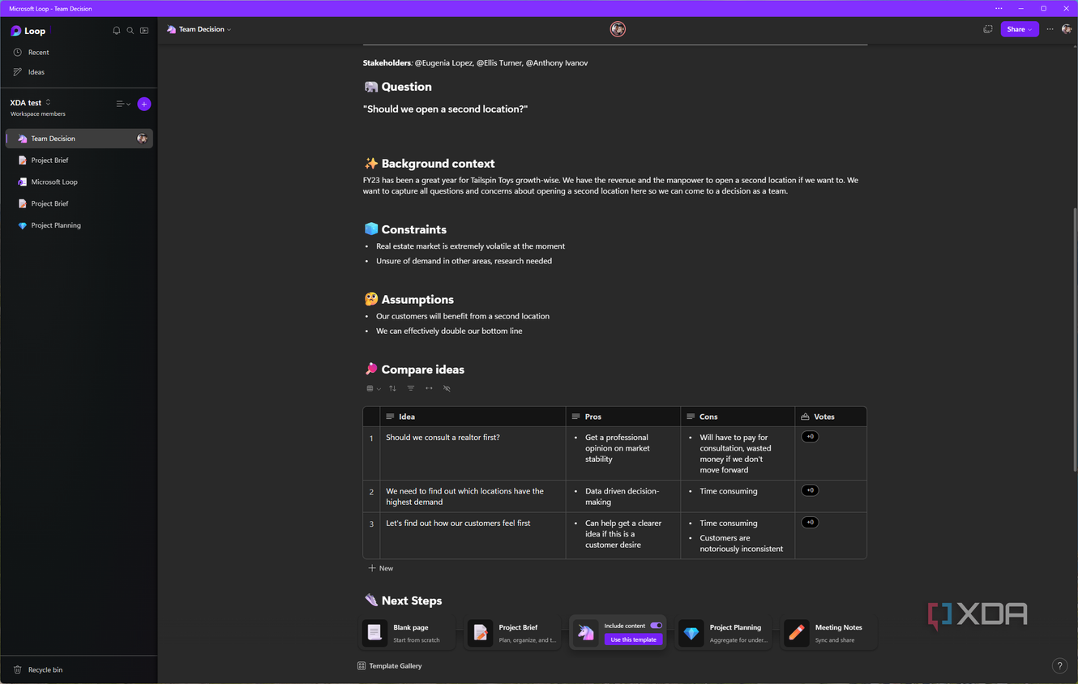Open the table view switcher dropdown
The height and width of the screenshot is (684, 1078).
374,388
